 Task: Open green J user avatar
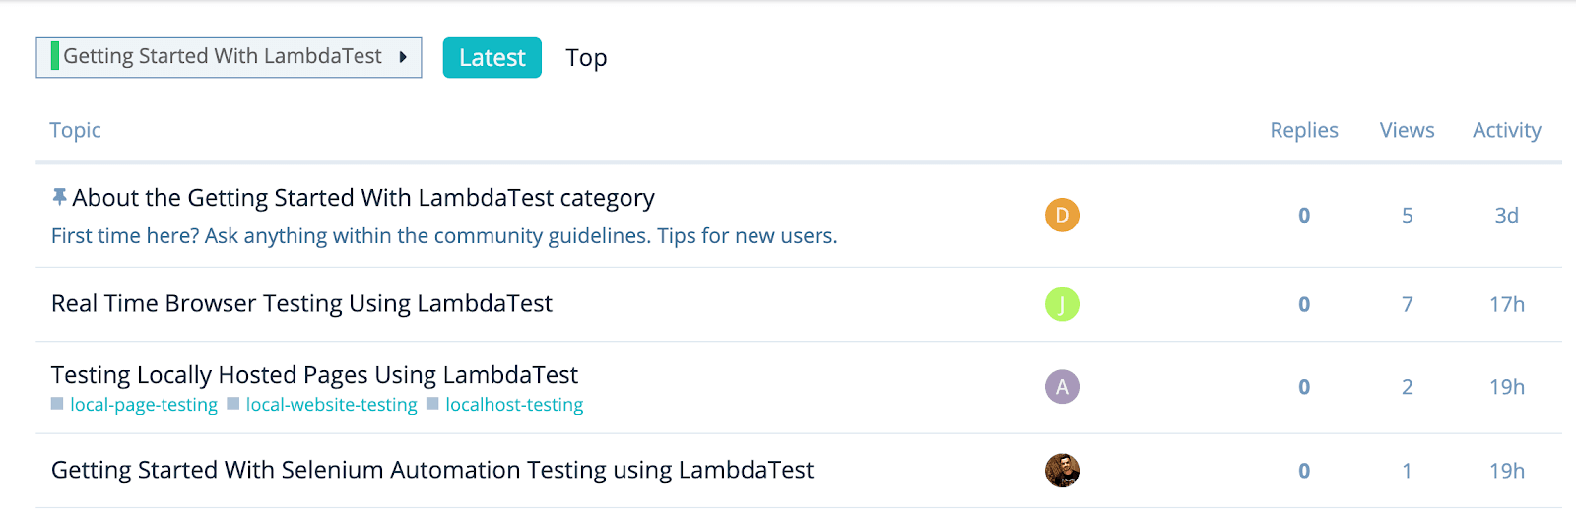pyautogui.click(x=1062, y=304)
